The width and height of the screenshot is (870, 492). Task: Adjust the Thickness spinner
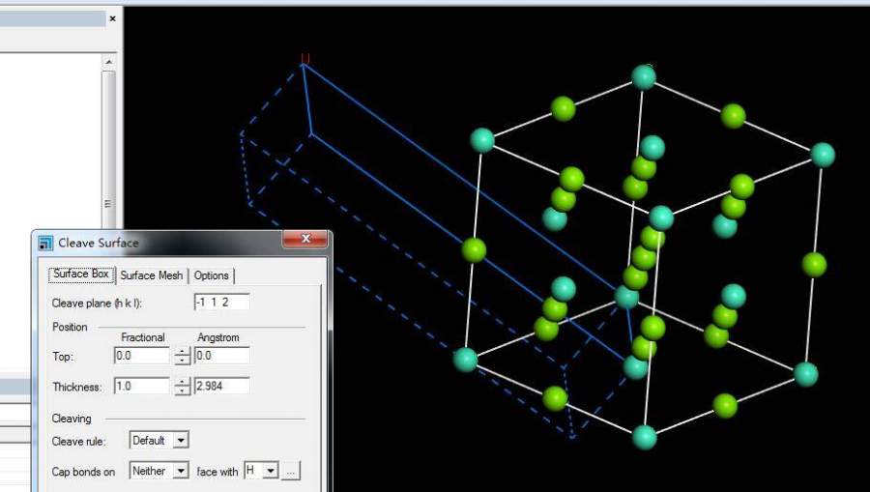click(x=182, y=386)
